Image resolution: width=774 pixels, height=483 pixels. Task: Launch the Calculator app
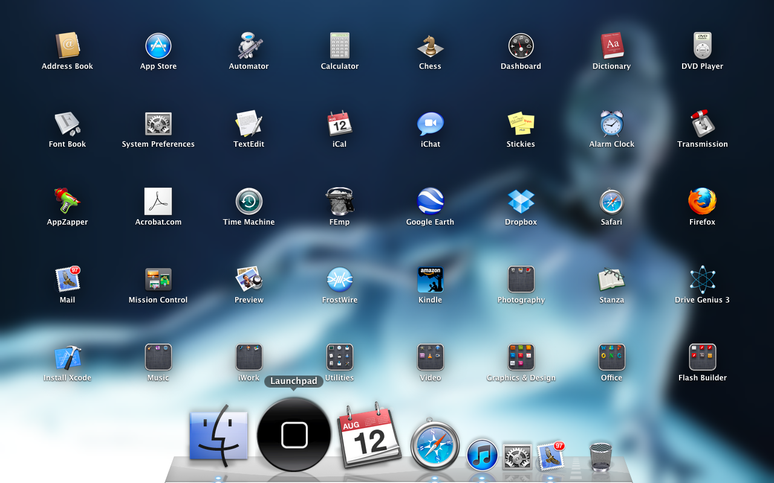[x=340, y=46]
